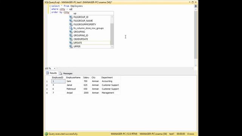This screenshot has width=242, height=136.
Task: Click the suggestion list scroll down arrow
Action: [x=112, y=47]
